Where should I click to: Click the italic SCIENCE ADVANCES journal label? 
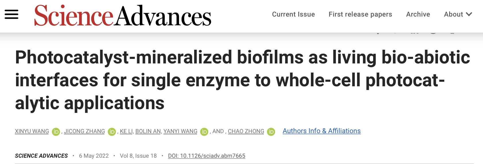tap(41, 156)
